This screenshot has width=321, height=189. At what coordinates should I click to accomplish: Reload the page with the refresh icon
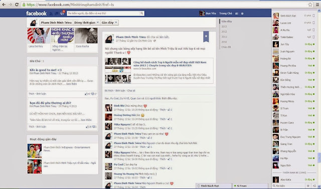tap(17, 5)
